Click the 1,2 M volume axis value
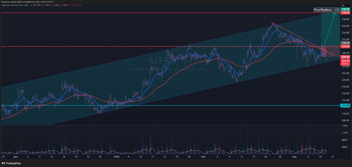The width and height of the screenshot is (352, 167). point(344,133)
